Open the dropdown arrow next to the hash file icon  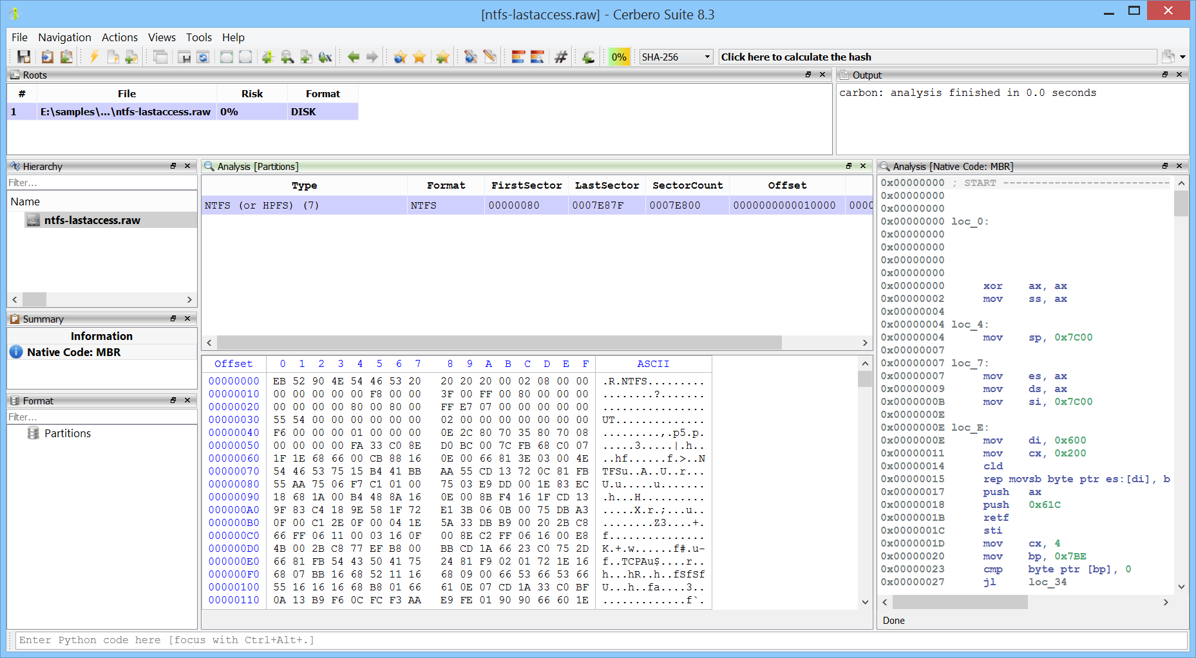[1182, 57]
